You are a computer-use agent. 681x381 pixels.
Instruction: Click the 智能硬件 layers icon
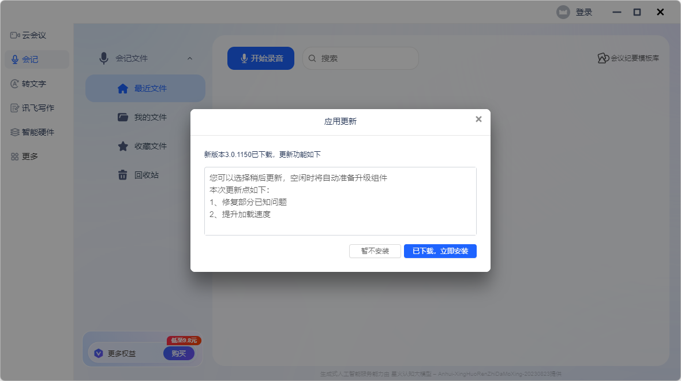[15, 132]
